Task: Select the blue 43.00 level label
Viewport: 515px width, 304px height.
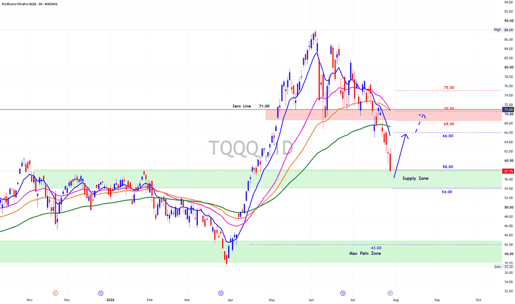Action: 376,248
